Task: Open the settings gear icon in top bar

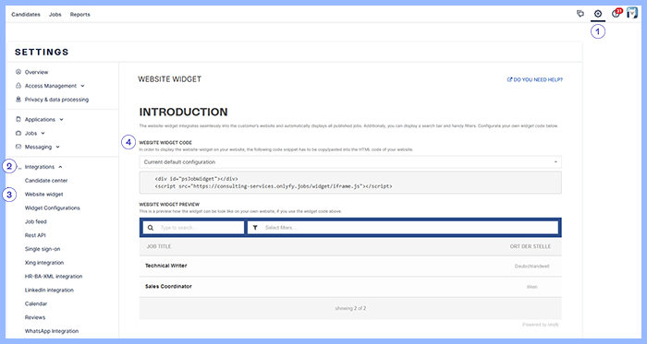Action: pos(598,14)
